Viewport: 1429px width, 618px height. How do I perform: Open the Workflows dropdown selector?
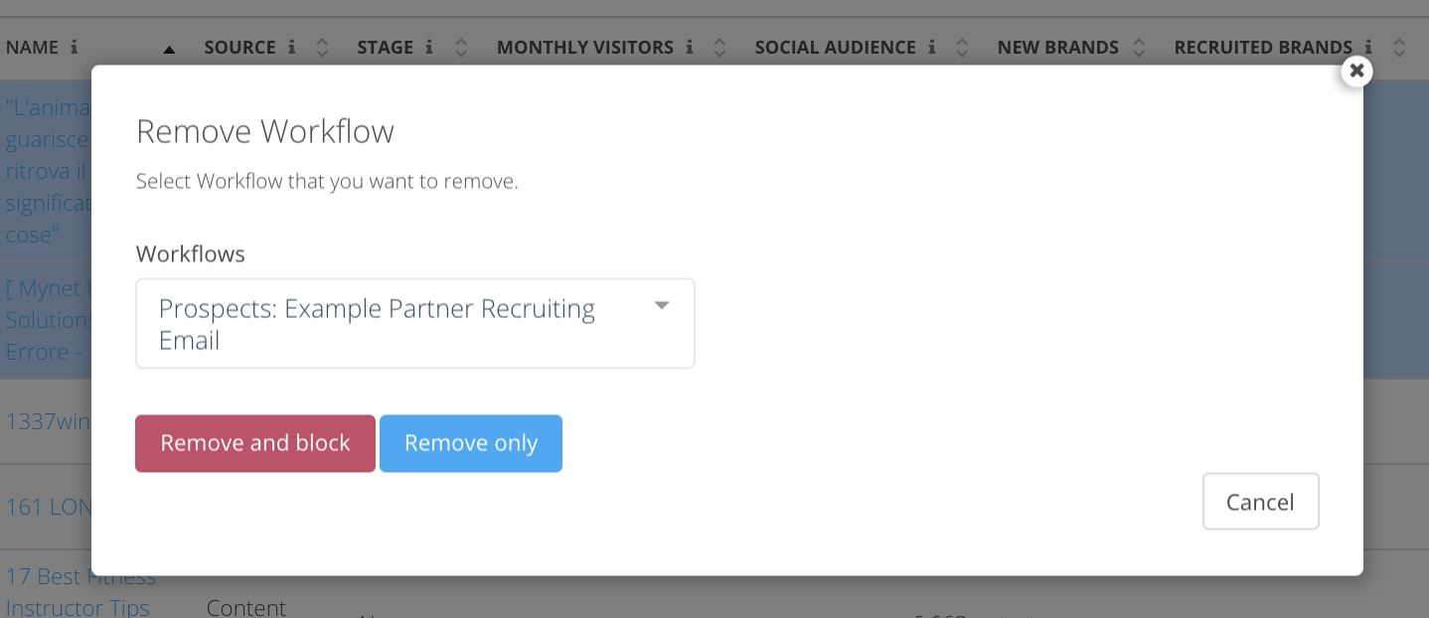[397, 324]
